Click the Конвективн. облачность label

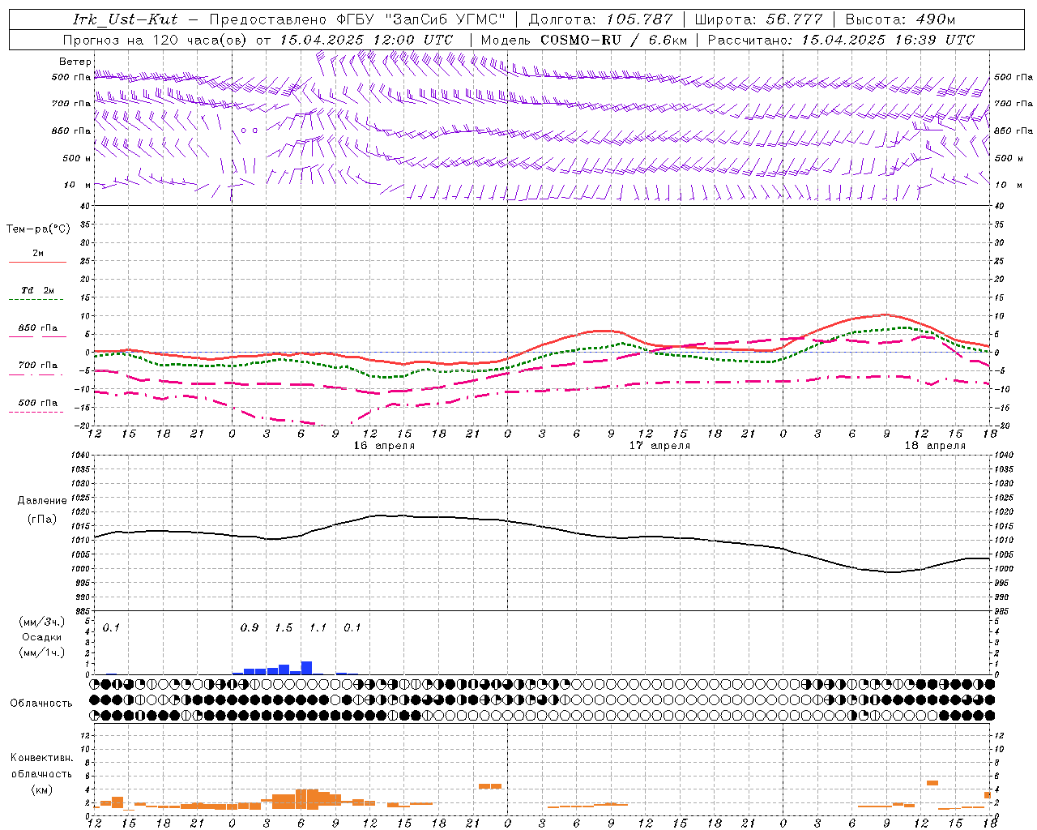click(41, 765)
